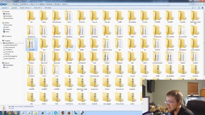Click AppData in the address breadcrumb

[x=42, y=4]
